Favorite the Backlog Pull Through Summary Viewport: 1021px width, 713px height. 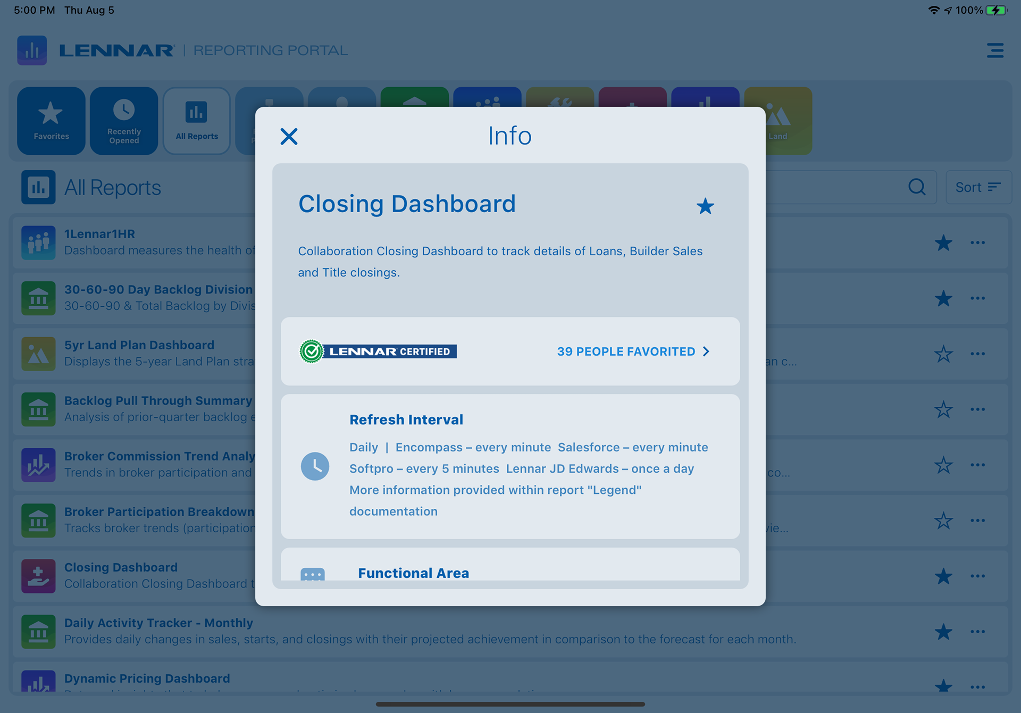coord(943,409)
